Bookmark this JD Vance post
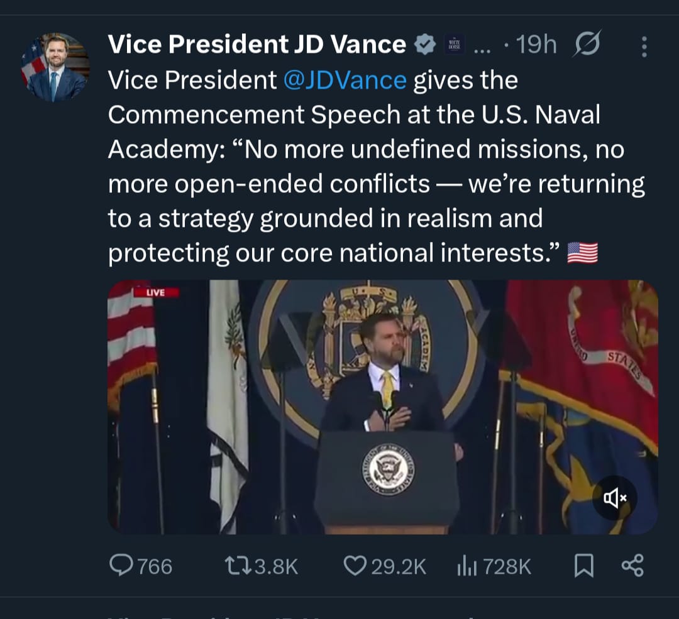The width and height of the screenshot is (679, 619). 584,566
